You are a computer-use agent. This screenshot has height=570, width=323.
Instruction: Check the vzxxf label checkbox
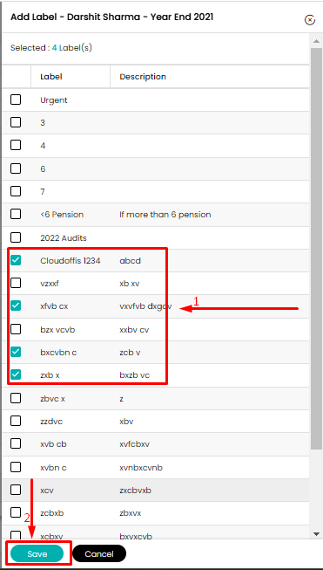pos(16,283)
